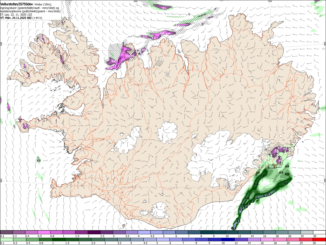Screen dimensions: 326x245
Task: Click the '4.8' precipitation value on the map
Action: [x=256, y=198]
